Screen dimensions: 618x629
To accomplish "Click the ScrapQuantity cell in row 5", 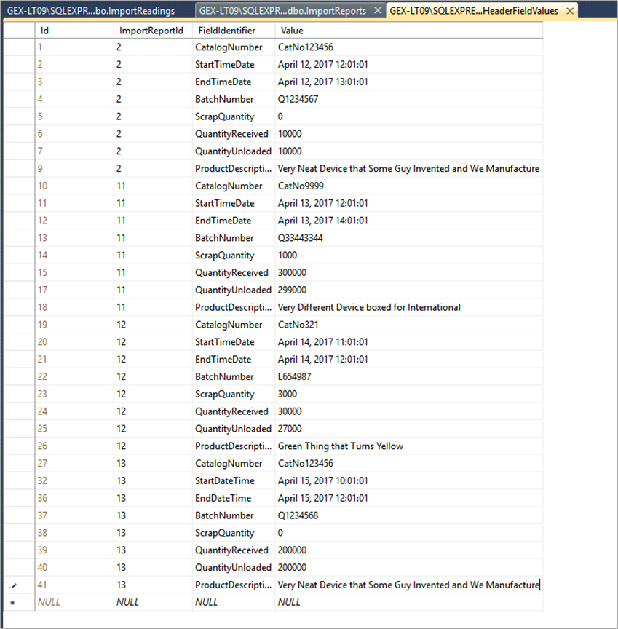I will pos(234,116).
